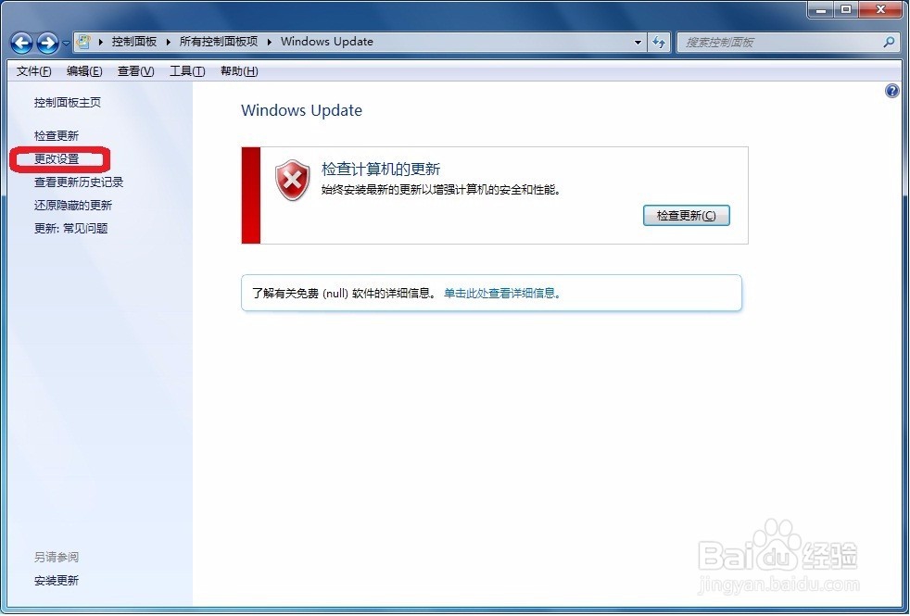Viewport: 910px width, 616px height.
Task: Open 还原隐藏的更新
Action: (x=73, y=206)
